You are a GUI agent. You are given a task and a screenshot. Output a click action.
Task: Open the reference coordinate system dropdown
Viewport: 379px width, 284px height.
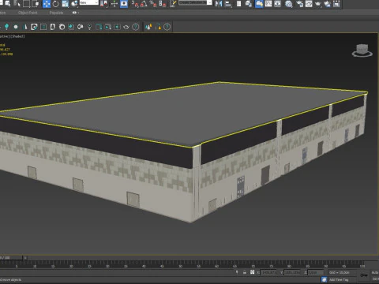pos(89,2)
